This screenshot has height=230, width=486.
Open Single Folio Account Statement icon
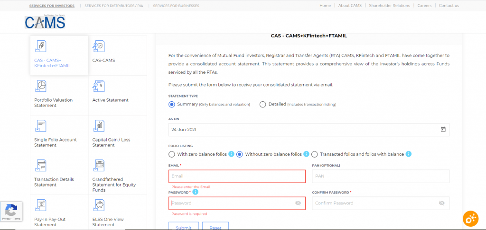(x=41, y=126)
